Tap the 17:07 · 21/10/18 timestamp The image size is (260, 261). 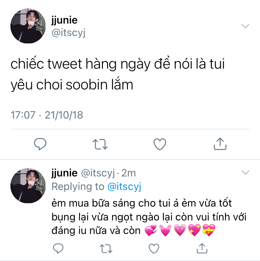pos(47,115)
